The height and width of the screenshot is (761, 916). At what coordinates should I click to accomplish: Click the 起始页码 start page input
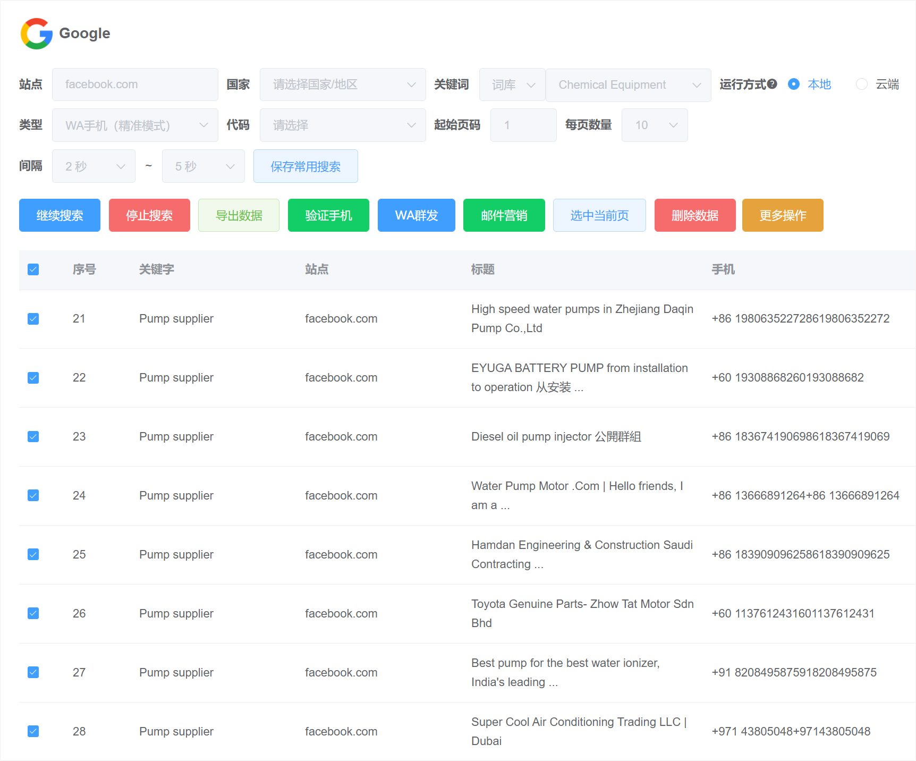pos(523,125)
